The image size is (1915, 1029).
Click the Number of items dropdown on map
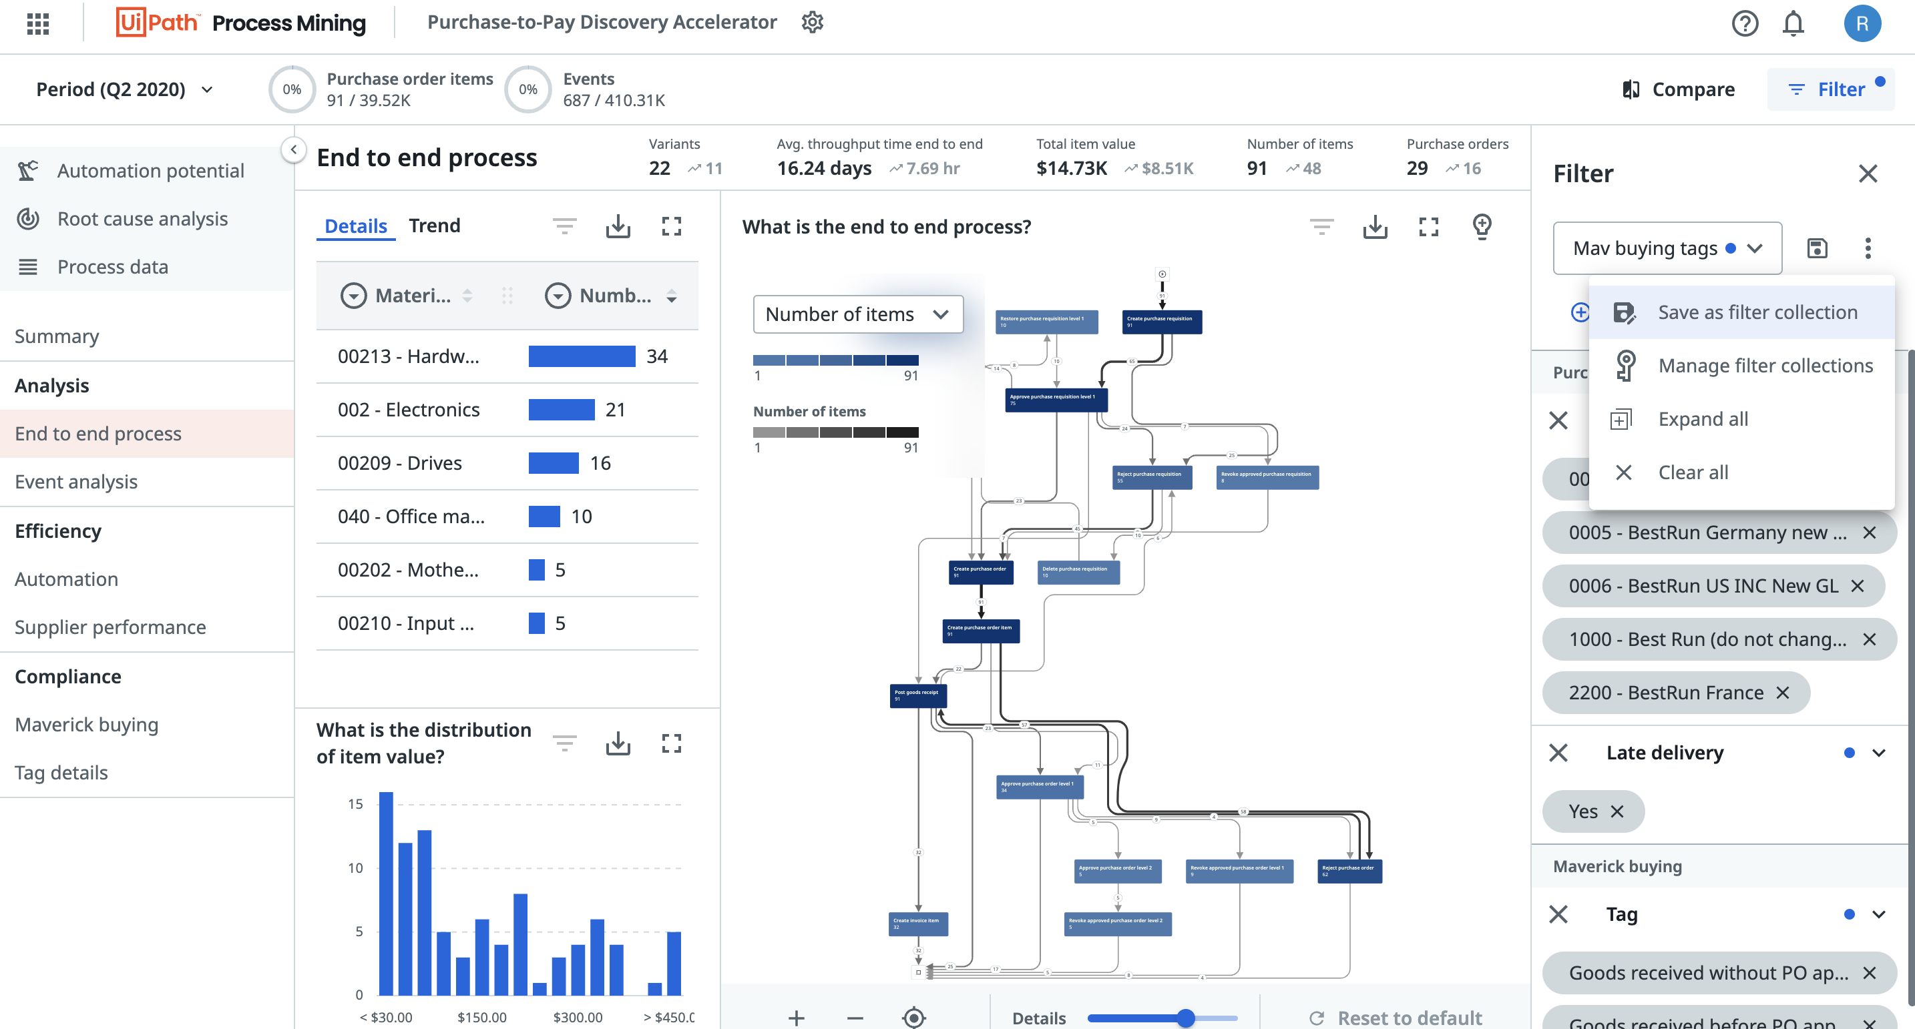click(x=857, y=313)
